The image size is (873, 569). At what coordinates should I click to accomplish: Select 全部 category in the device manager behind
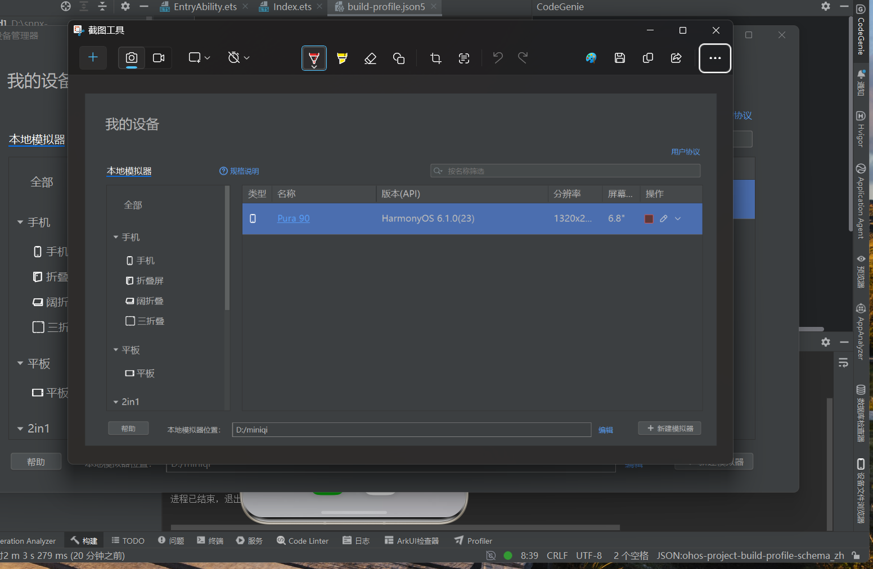pyautogui.click(x=42, y=182)
